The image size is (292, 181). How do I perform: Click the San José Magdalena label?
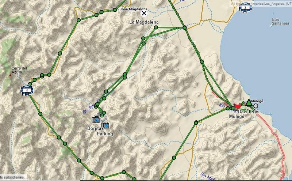coord(130,9)
